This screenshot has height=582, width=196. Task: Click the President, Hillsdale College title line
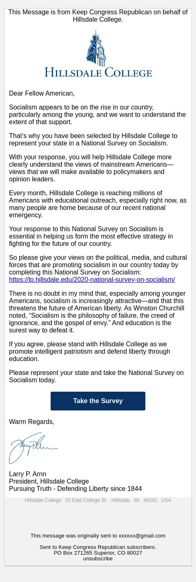pyautogui.click(x=49, y=481)
